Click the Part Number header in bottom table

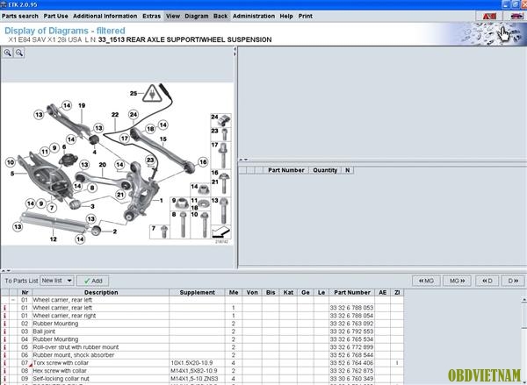pyautogui.click(x=352, y=292)
